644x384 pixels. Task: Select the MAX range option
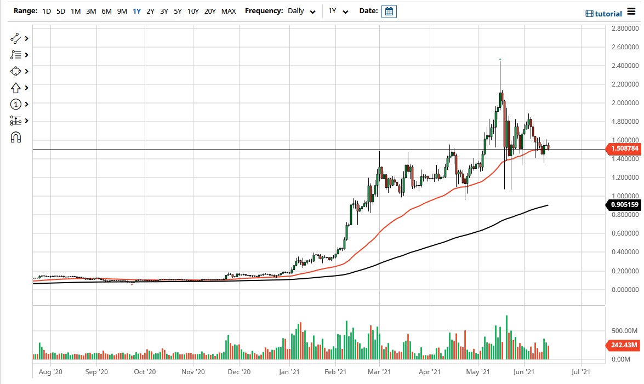click(x=228, y=11)
